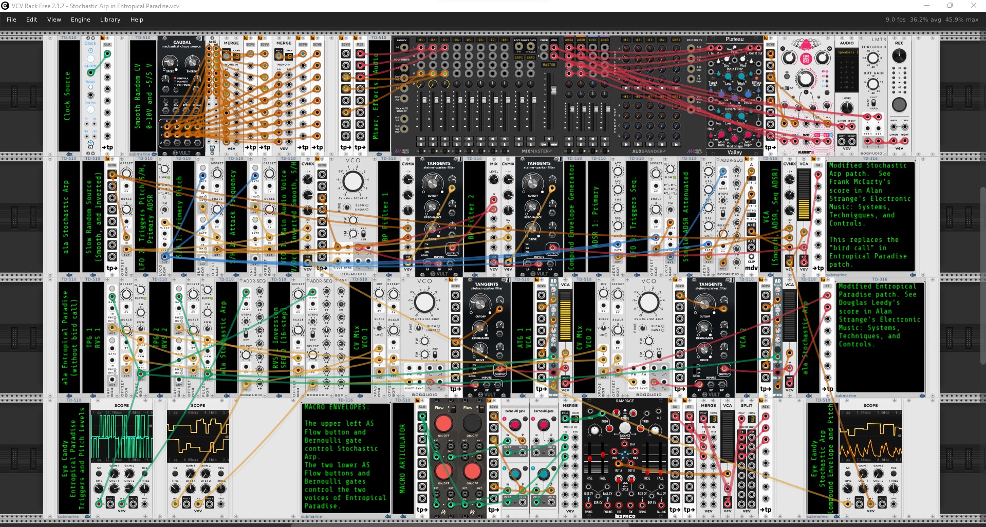Click the IN B jack on Rampage
The image size is (986, 527).
[659, 412]
